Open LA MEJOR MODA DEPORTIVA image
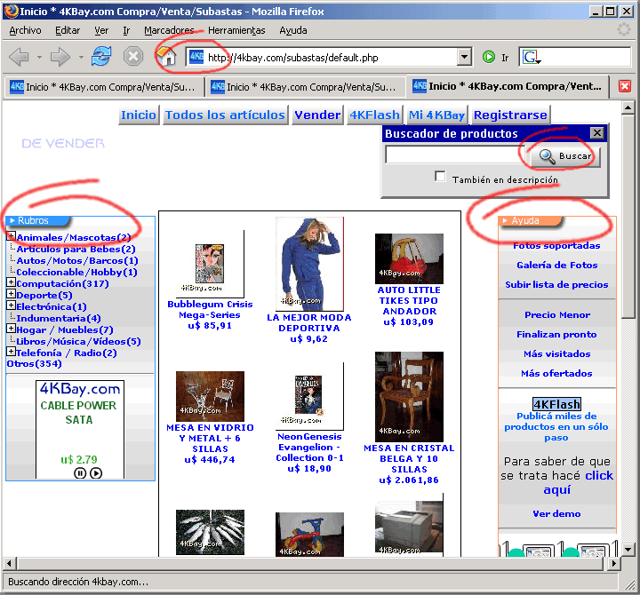Screen dimensions: 640x595 (x=309, y=264)
